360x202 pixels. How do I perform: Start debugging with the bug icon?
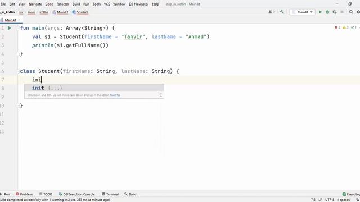click(327, 12)
